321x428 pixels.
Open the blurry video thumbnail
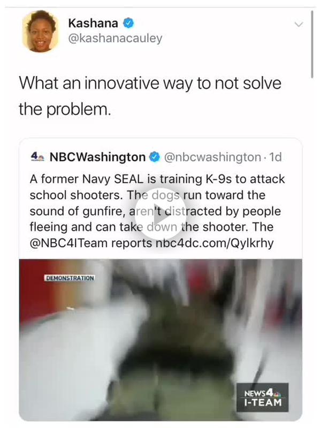point(160,340)
